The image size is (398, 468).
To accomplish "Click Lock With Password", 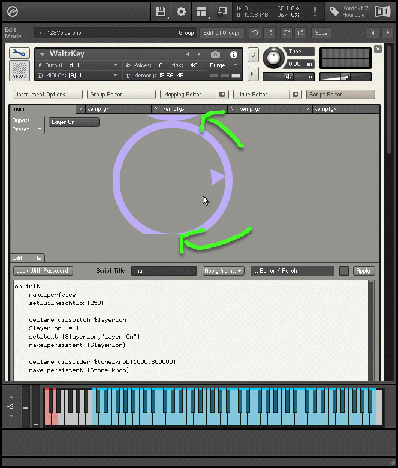I will click(x=43, y=271).
